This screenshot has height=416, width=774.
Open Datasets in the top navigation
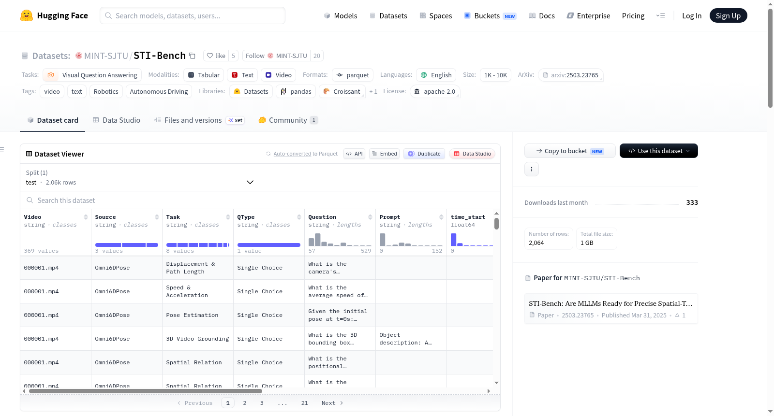(x=388, y=16)
